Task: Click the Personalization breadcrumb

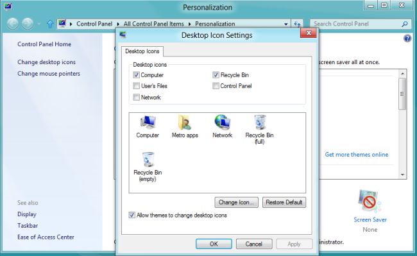Action: (x=215, y=24)
